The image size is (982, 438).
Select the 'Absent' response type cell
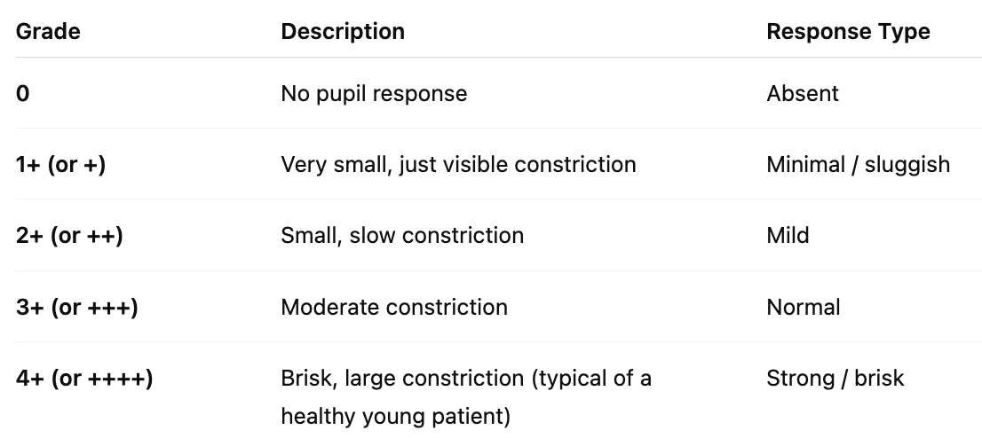803,93
